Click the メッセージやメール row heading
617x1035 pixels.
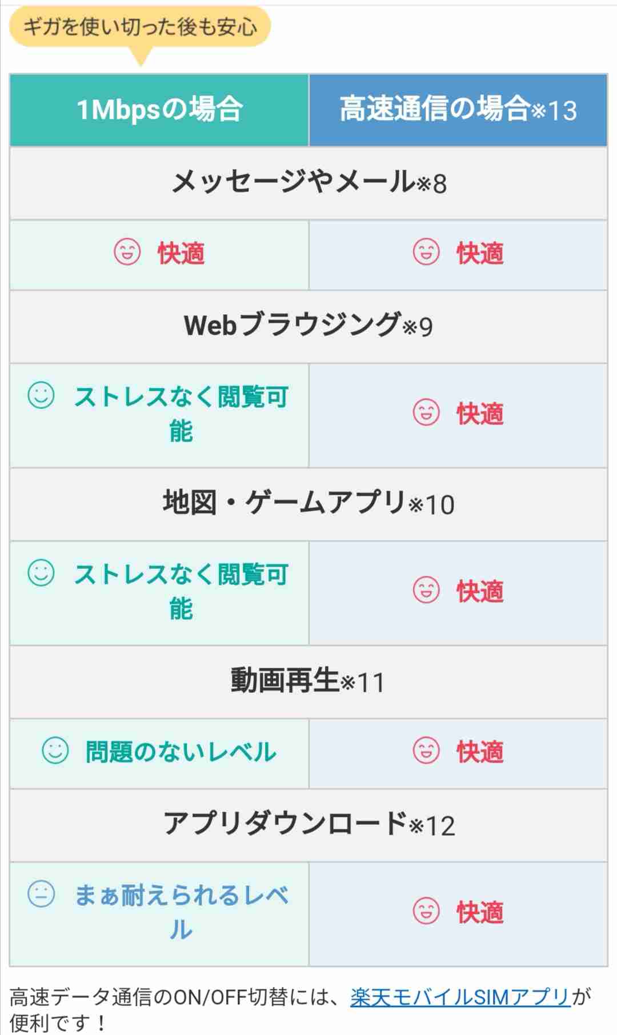[x=308, y=183]
